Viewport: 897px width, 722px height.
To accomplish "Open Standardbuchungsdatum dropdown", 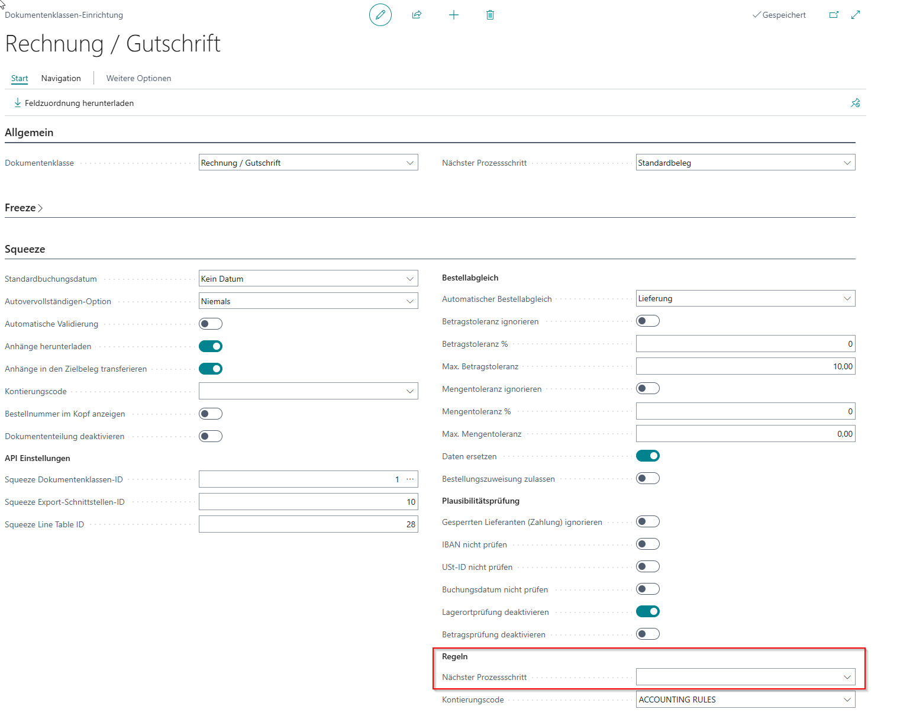I will tap(308, 279).
